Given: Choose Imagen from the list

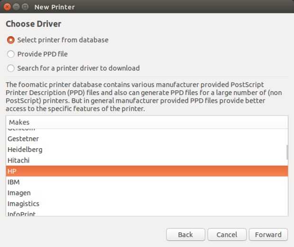Looking at the screenshot, I should coord(19,193).
